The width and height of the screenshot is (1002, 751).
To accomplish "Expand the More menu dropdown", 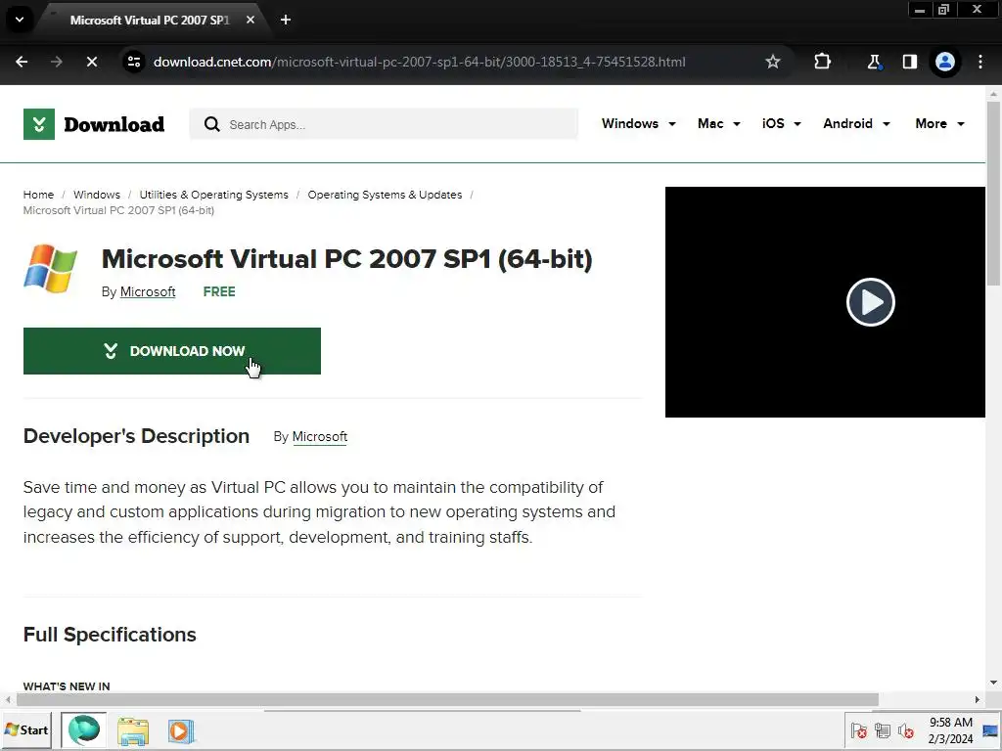I will (939, 124).
